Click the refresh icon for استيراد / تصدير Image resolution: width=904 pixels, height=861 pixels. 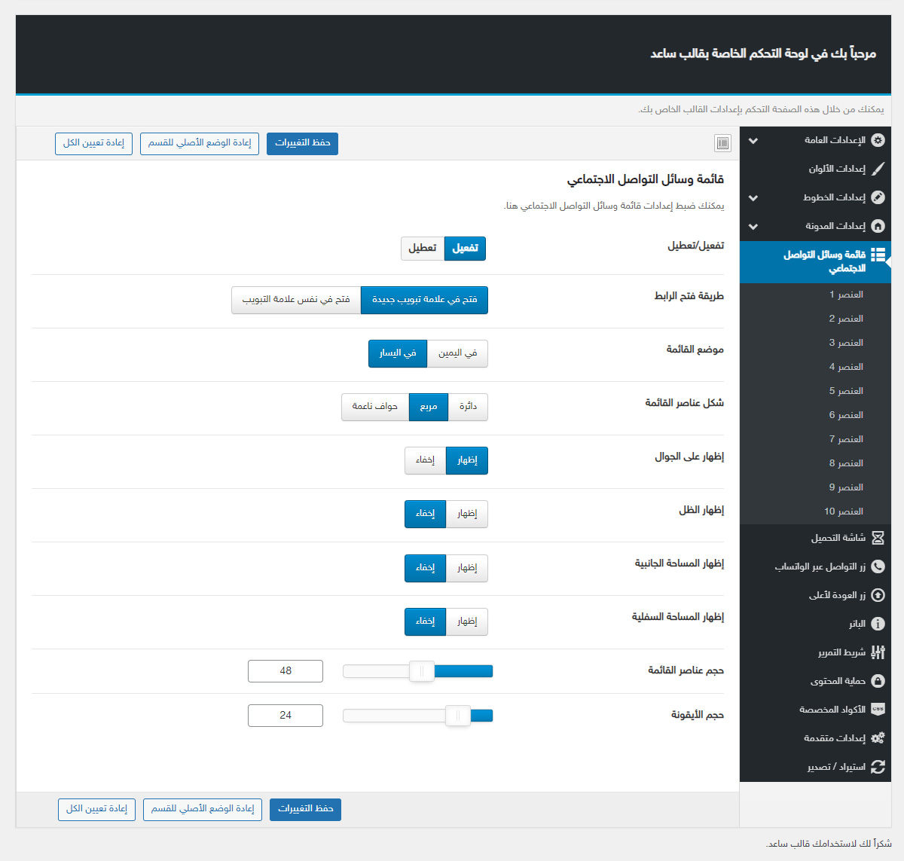pos(878,767)
